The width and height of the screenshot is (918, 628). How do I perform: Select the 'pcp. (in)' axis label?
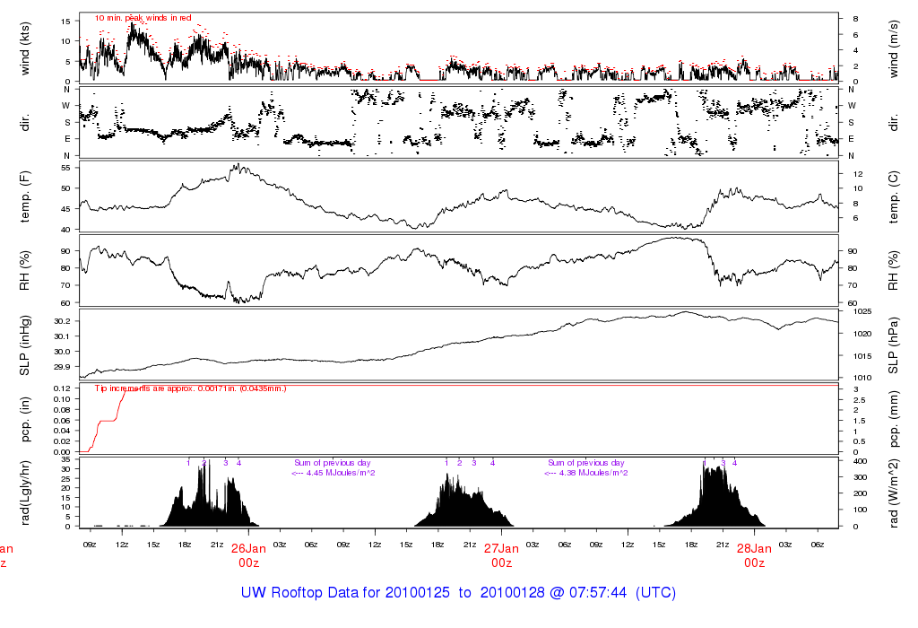click(x=24, y=420)
